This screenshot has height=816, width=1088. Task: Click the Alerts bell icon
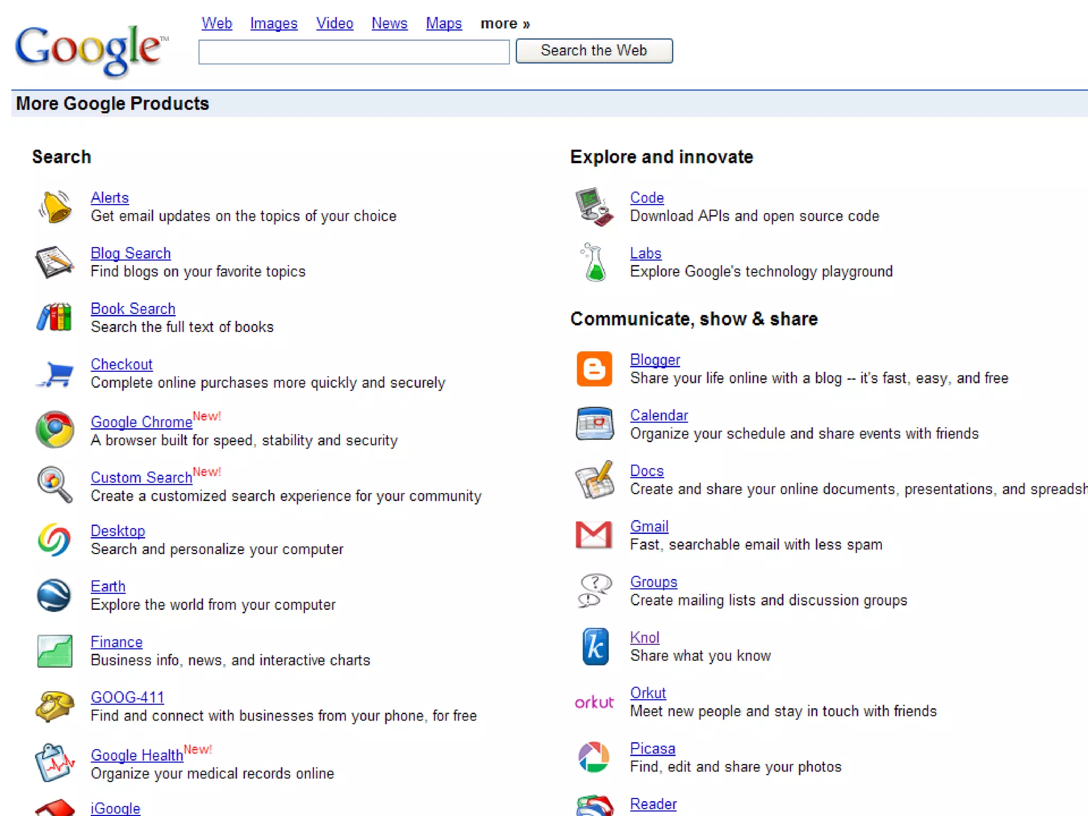(x=55, y=207)
